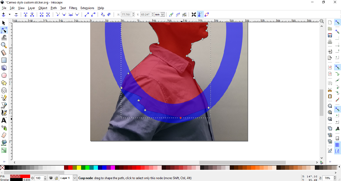
Task: Toggle the lock for Layer 1
Action: tap(56, 178)
